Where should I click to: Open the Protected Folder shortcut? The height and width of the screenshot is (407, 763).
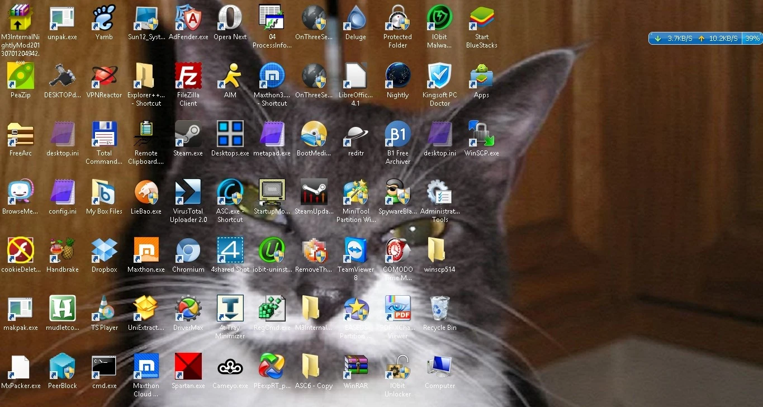[x=398, y=17]
